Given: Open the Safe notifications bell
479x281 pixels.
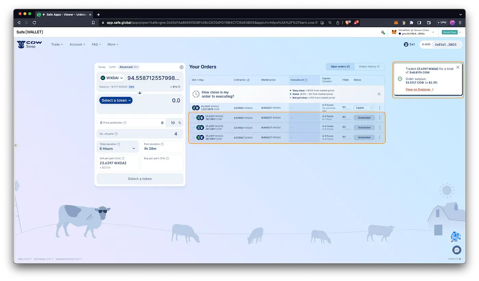Looking at the screenshot, I should tap(383, 32).
